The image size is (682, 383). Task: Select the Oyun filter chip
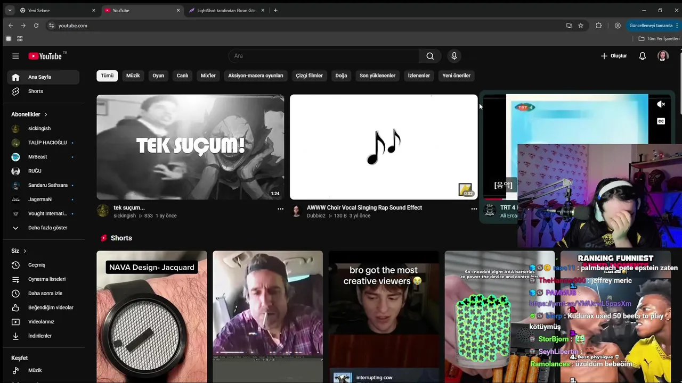pos(158,76)
